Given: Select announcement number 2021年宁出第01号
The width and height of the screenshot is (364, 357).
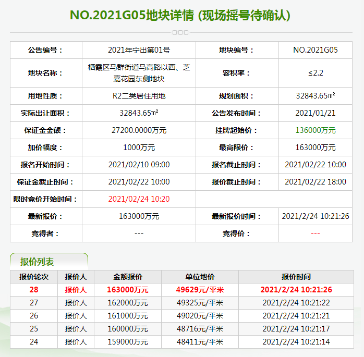Looking at the screenshot, I should click(x=139, y=50).
